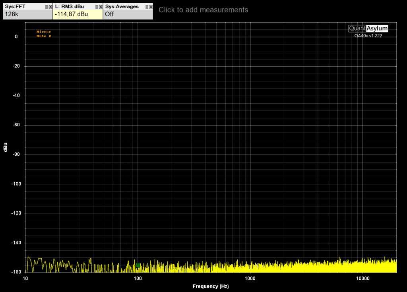
Task: Click the green marker near 100 Hz
Action: [138, 265]
